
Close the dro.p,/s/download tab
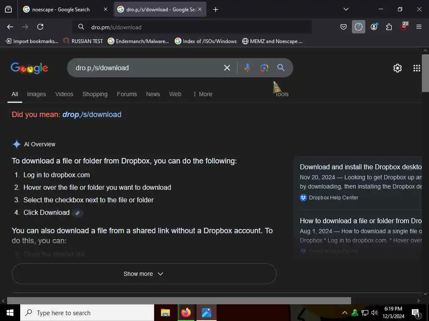[200, 9]
